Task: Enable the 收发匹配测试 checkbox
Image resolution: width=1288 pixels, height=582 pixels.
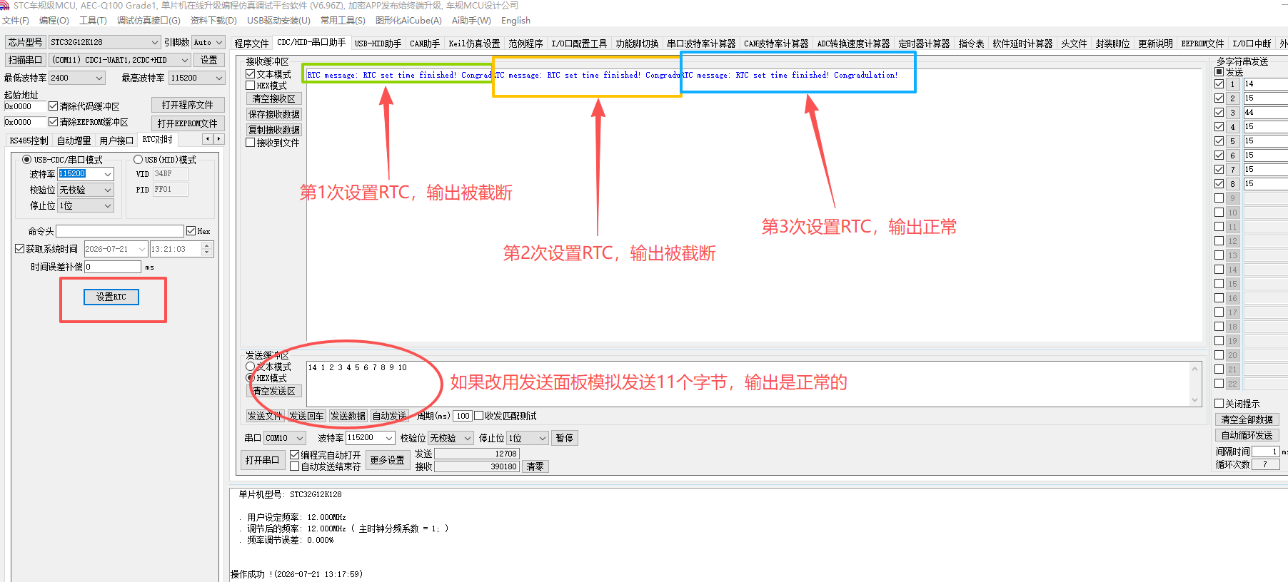Action: (479, 416)
